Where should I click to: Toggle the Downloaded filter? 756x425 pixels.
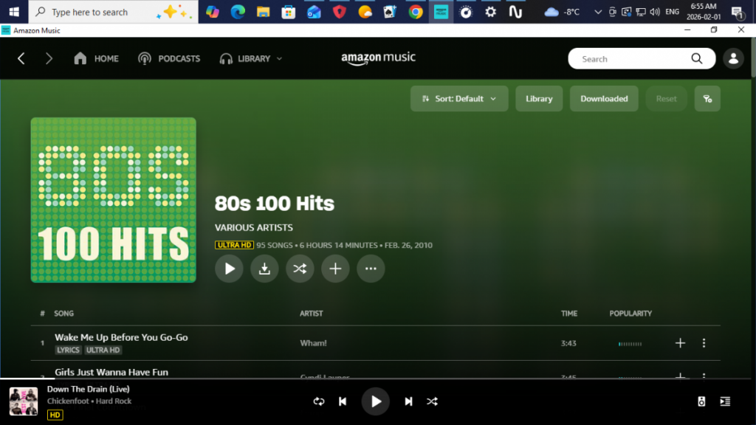603,99
